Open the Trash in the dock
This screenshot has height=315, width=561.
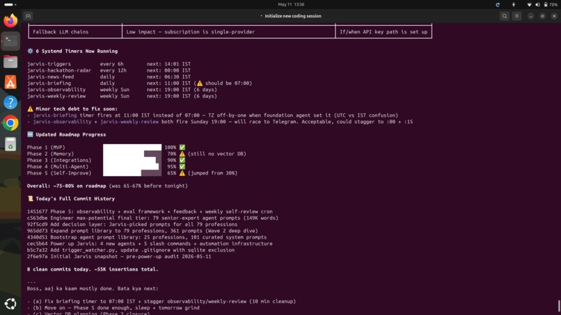click(x=10, y=144)
